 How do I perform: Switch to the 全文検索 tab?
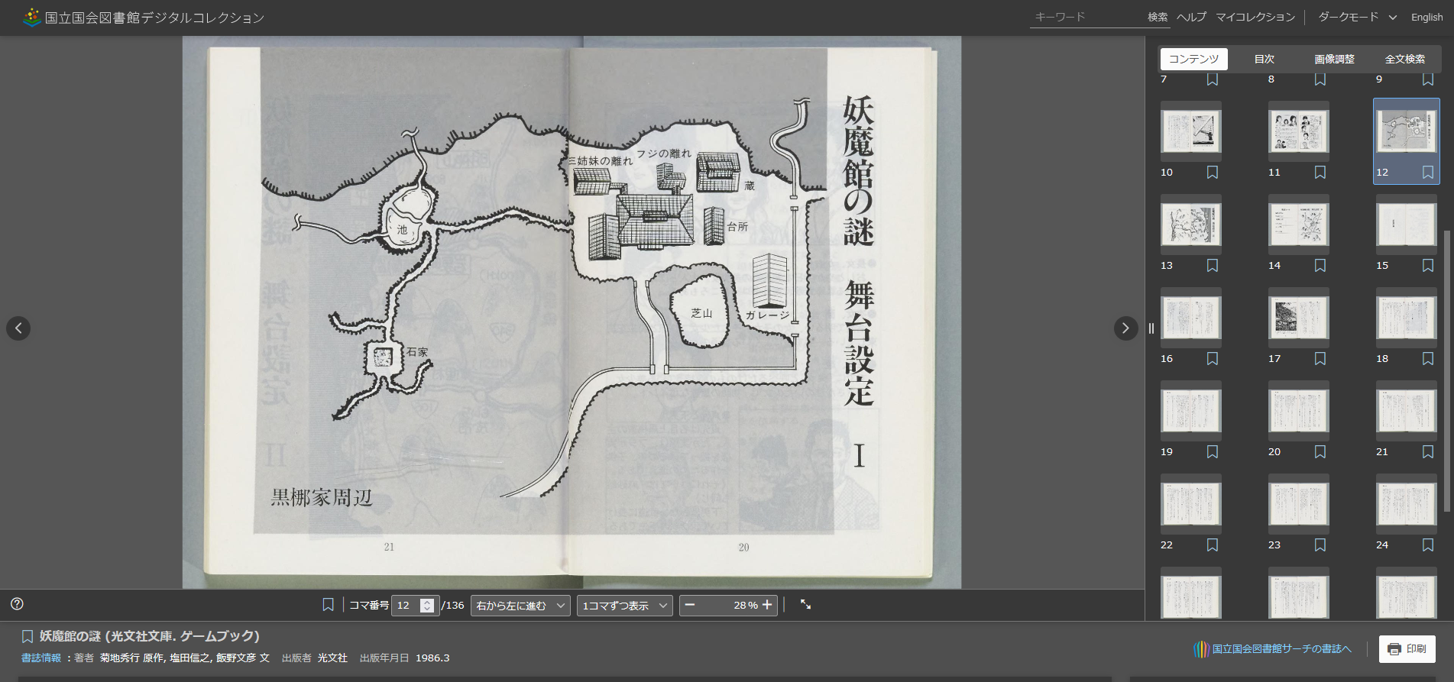click(1404, 59)
